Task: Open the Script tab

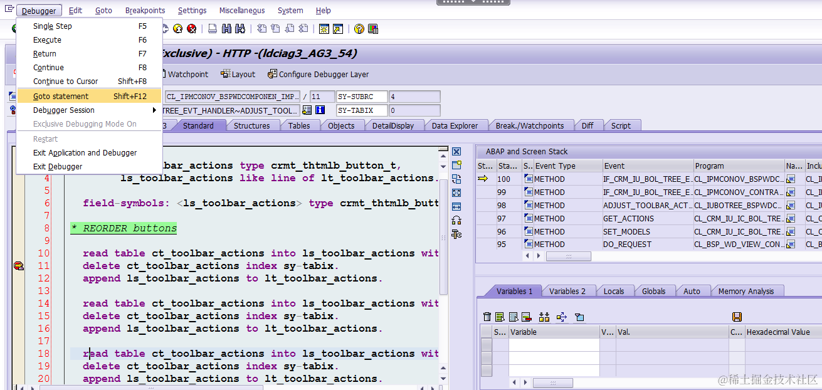Action: (x=621, y=125)
